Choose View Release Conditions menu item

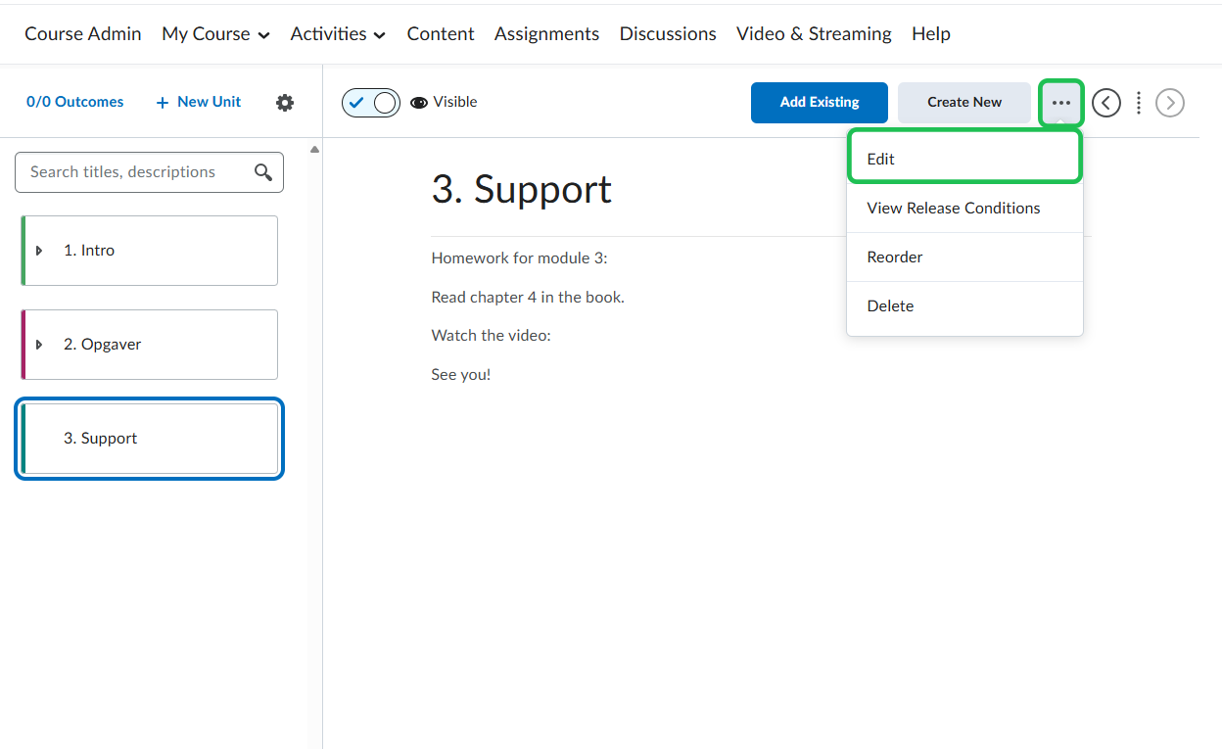(x=953, y=208)
